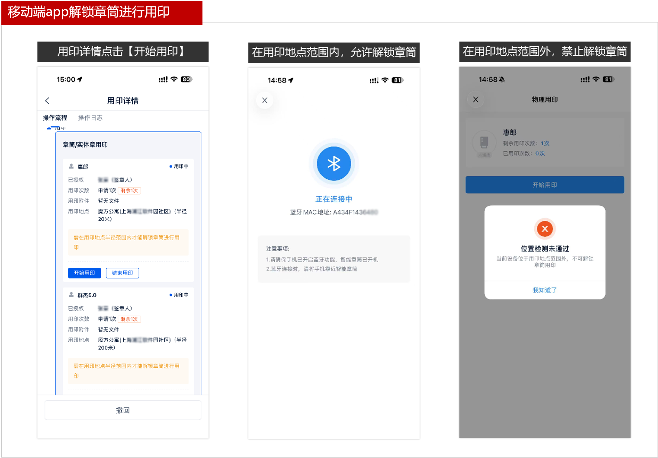Close the Bluetooth connecting screen with X

(265, 100)
